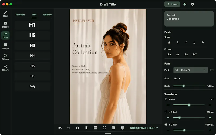Click the preview eye icon in bottom toolbar
The width and height of the screenshot is (216, 135).
[x=113, y=128]
